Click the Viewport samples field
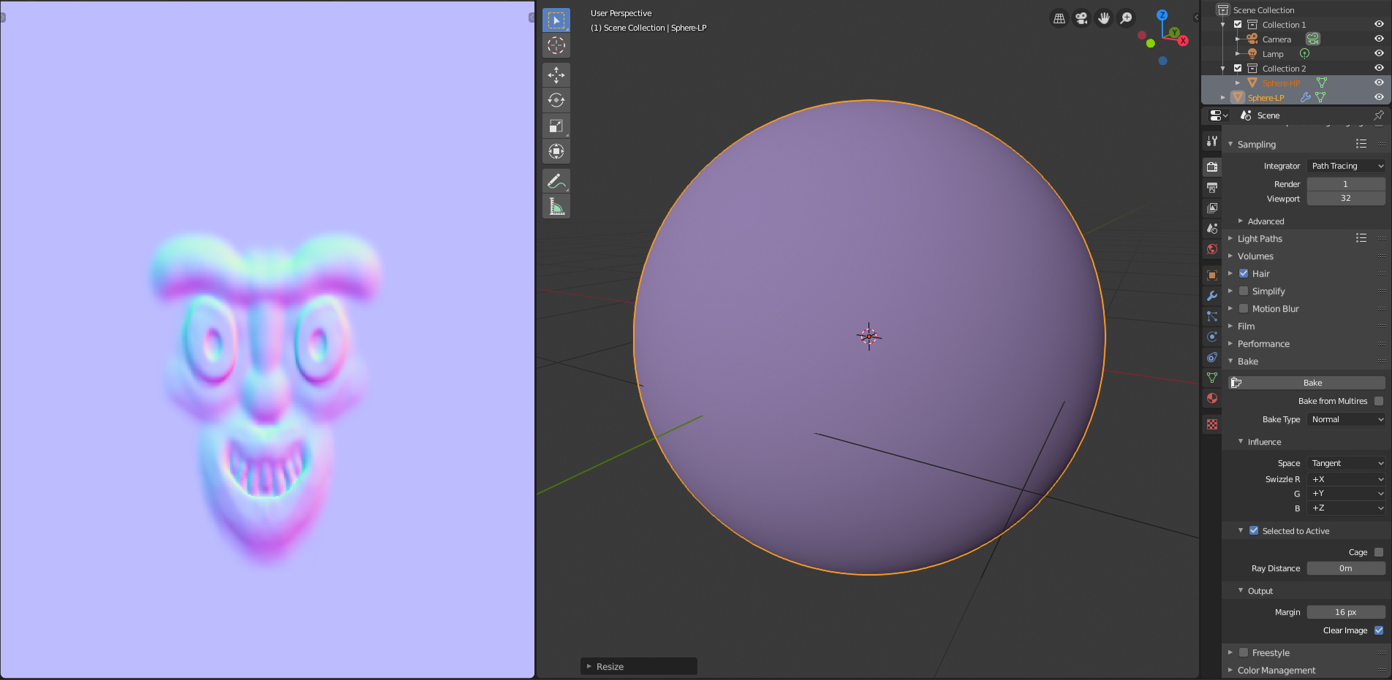This screenshot has width=1392, height=680. coord(1346,199)
